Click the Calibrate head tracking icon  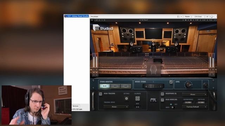[x=137, y=98]
